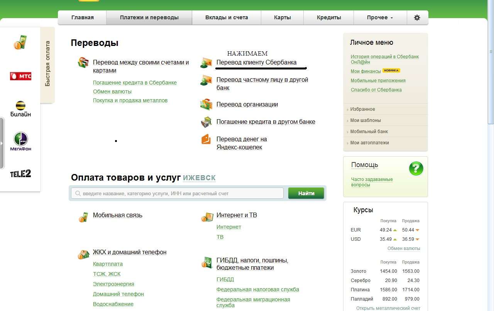Expand the Прочее dropdown menu

pyautogui.click(x=380, y=18)
